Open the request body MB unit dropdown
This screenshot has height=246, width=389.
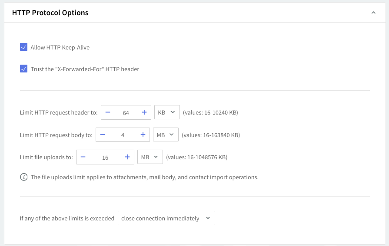pyautogui.click(x=165, y=135)
